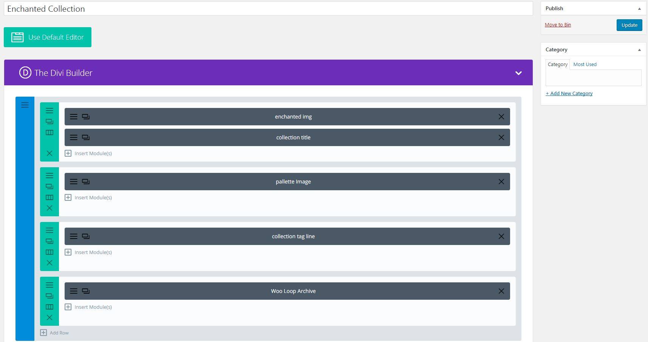Clone the row containing enchanted img
648x342 pixels.
pyautogui.click(x=49, y=122)
